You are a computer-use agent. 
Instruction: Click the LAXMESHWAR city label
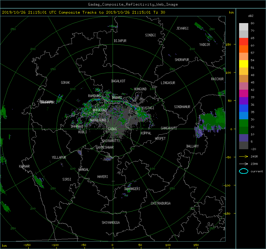(105, 147)
